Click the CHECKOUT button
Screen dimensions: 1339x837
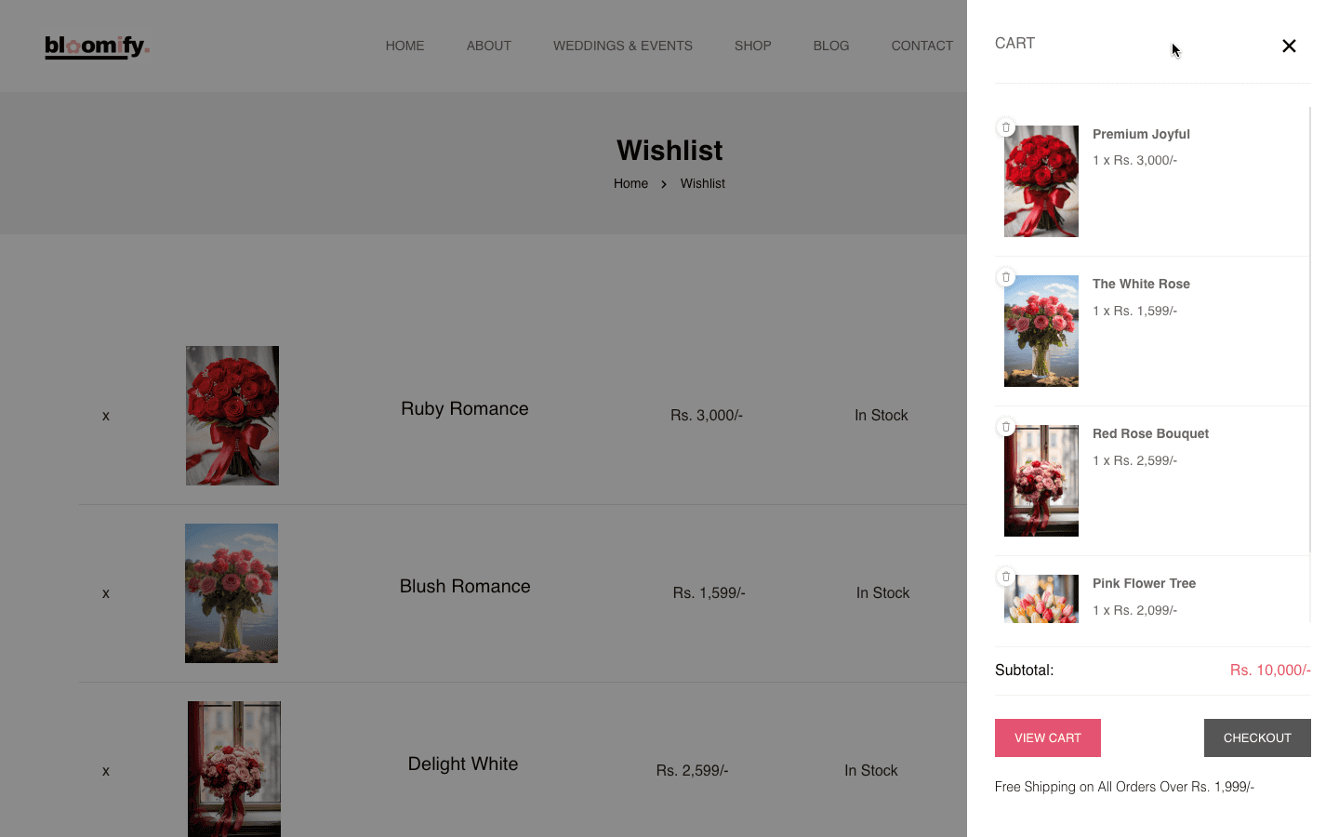click(1257, 737)
